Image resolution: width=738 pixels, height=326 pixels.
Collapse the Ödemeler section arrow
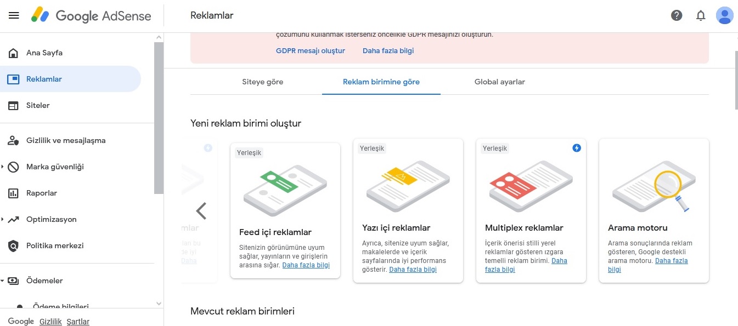coord(2,281)
